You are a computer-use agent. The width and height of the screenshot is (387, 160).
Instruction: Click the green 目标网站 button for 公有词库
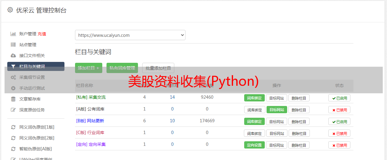pos(277,110)
